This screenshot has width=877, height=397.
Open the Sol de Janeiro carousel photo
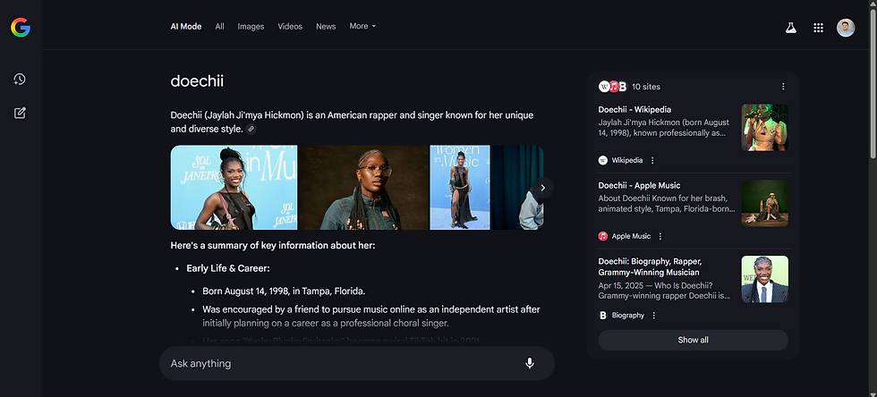234,187
